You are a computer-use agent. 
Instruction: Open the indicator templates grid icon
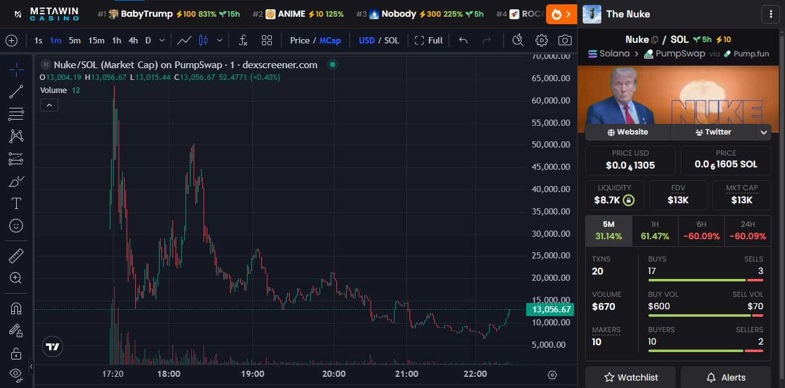pos(267,40)
